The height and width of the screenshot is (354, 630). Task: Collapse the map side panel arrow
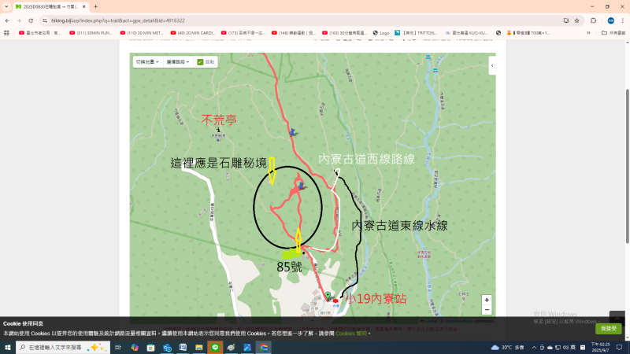(492, 66)
